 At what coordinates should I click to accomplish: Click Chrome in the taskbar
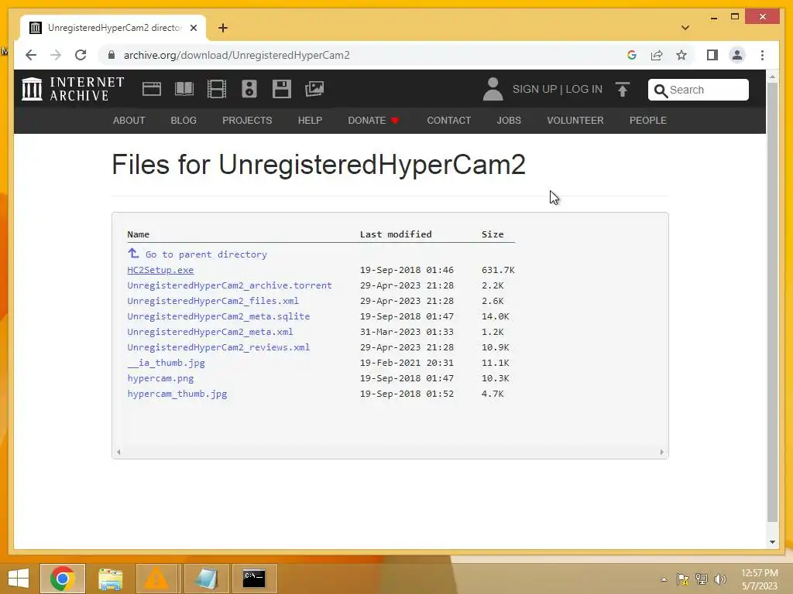pos(63,579)
